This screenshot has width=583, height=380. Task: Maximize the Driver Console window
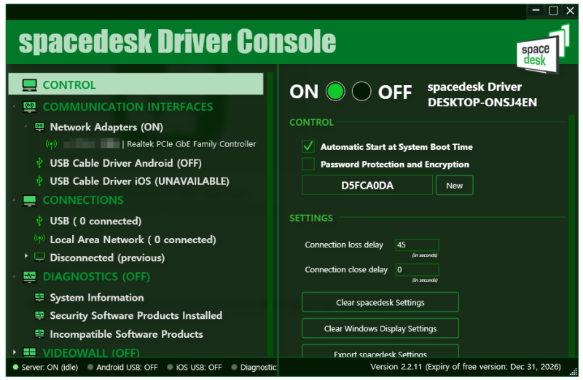[x=553, y=10]
